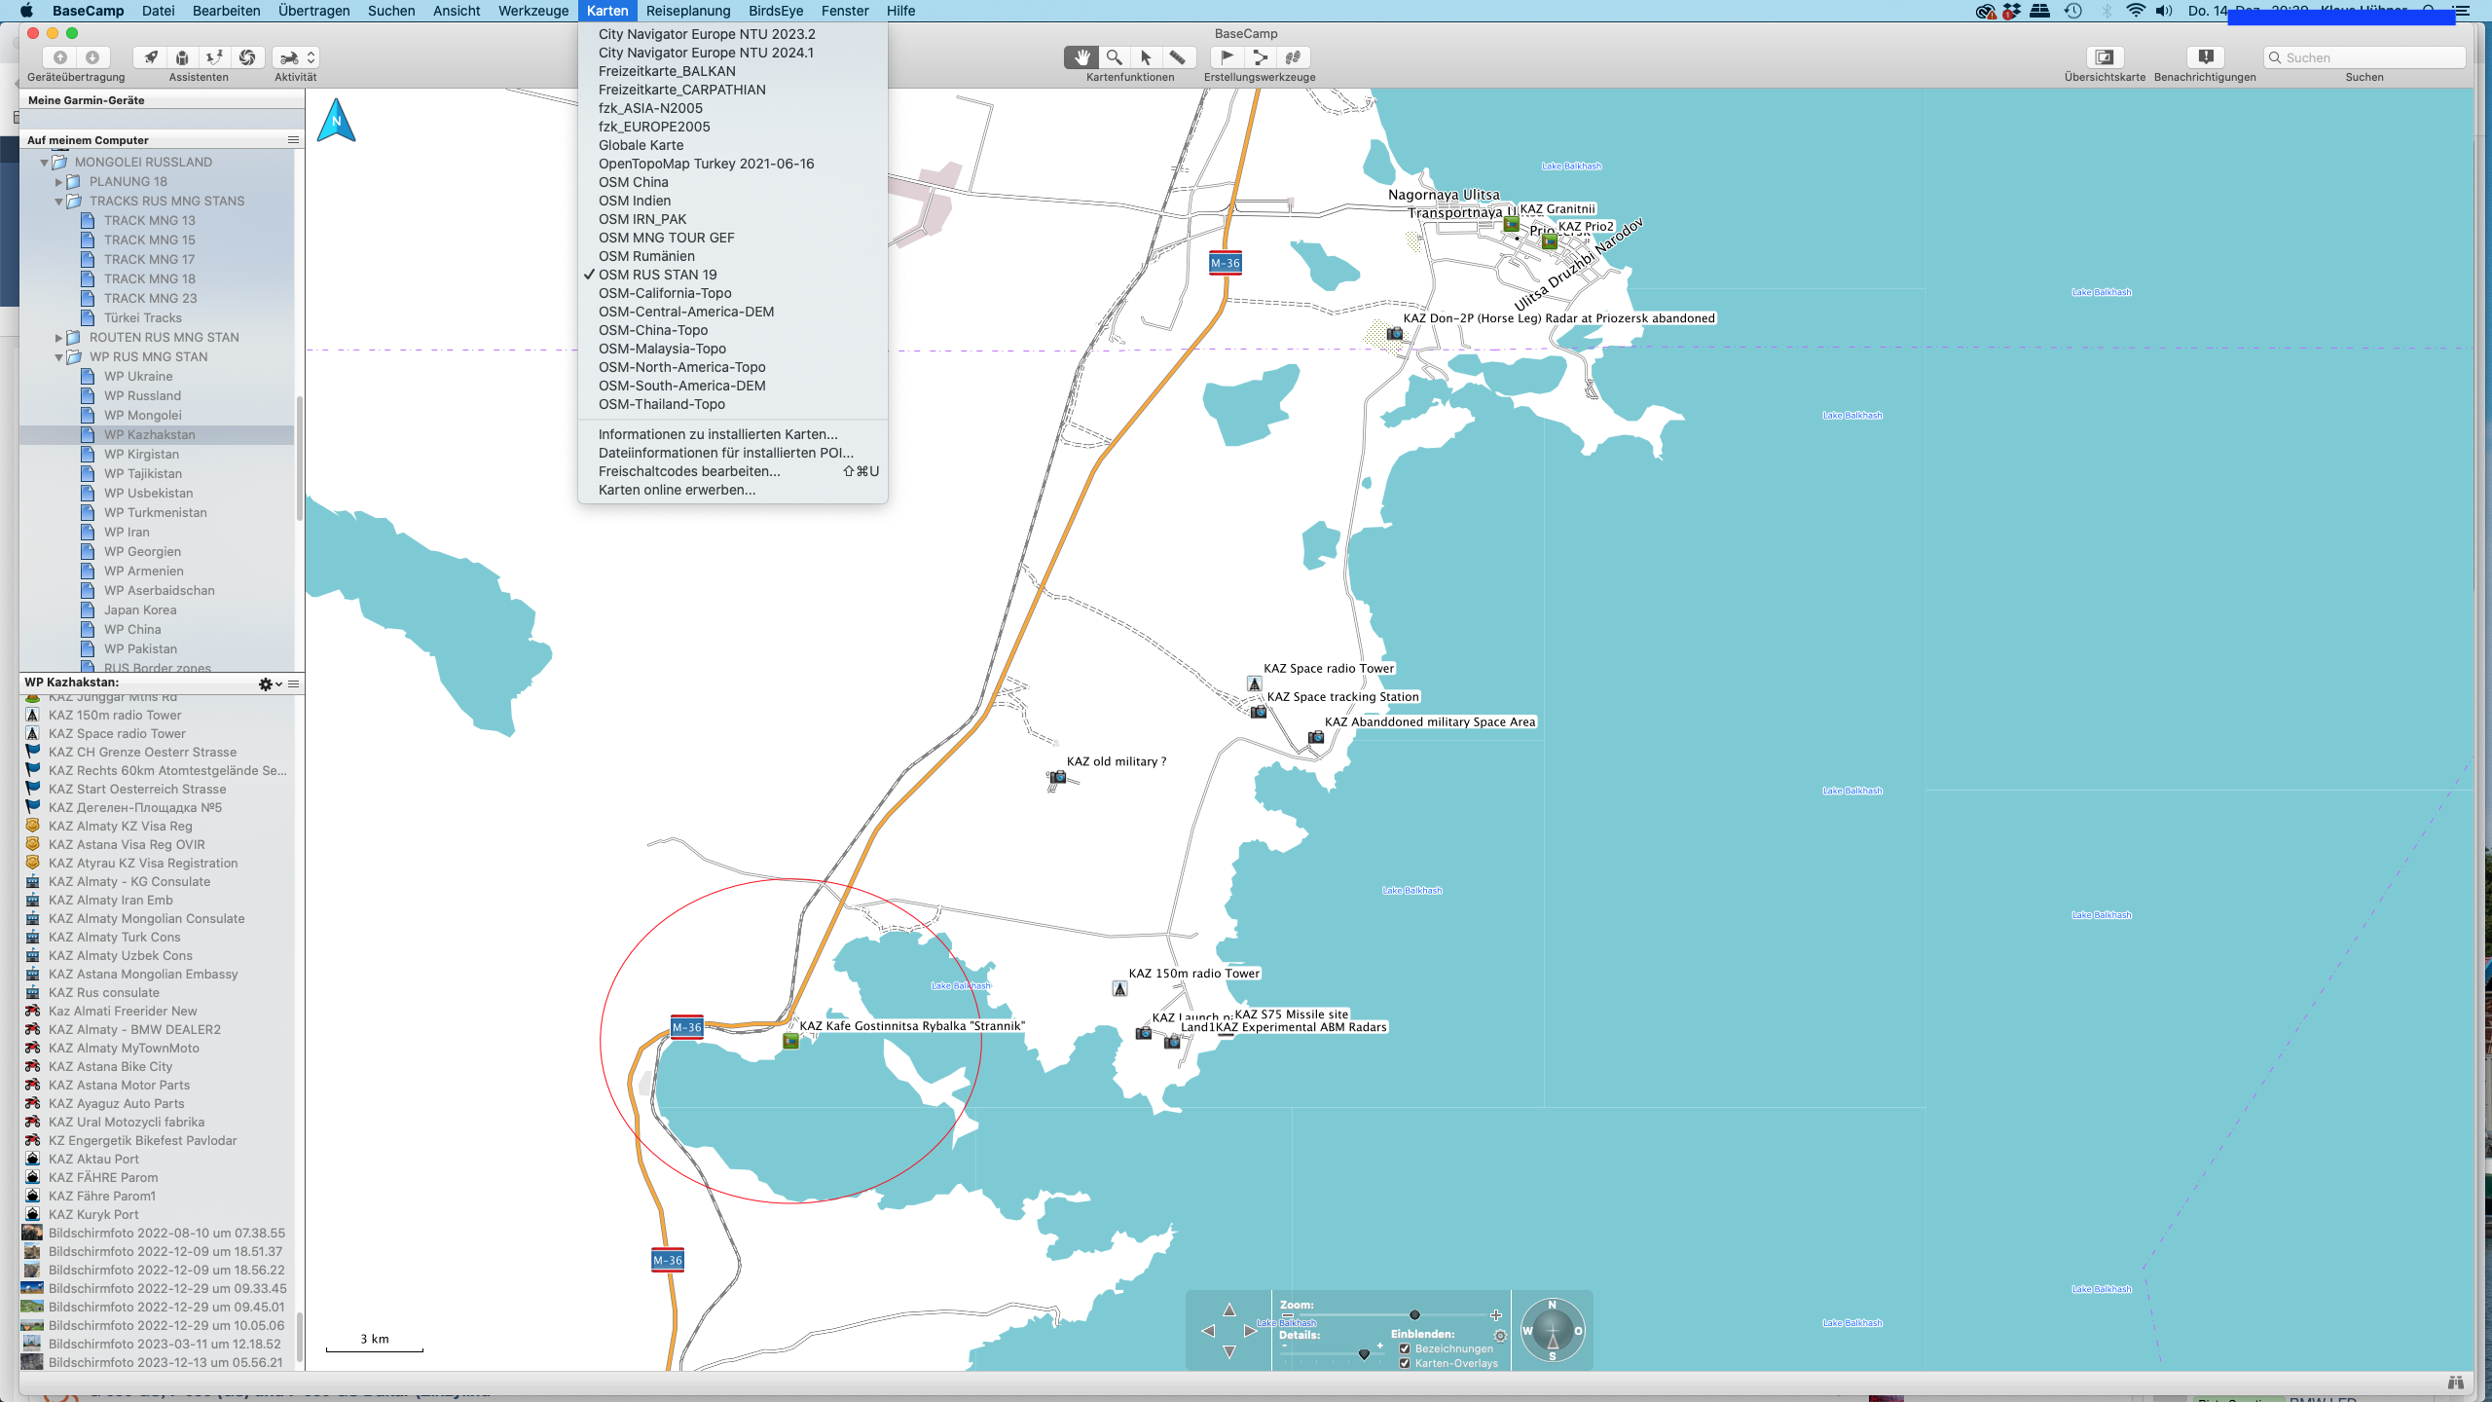Image resolution: width=2492 pixels, height=1402 pixels.
Task: Pan map left with arrow button
Action: pos(1208,1331)
